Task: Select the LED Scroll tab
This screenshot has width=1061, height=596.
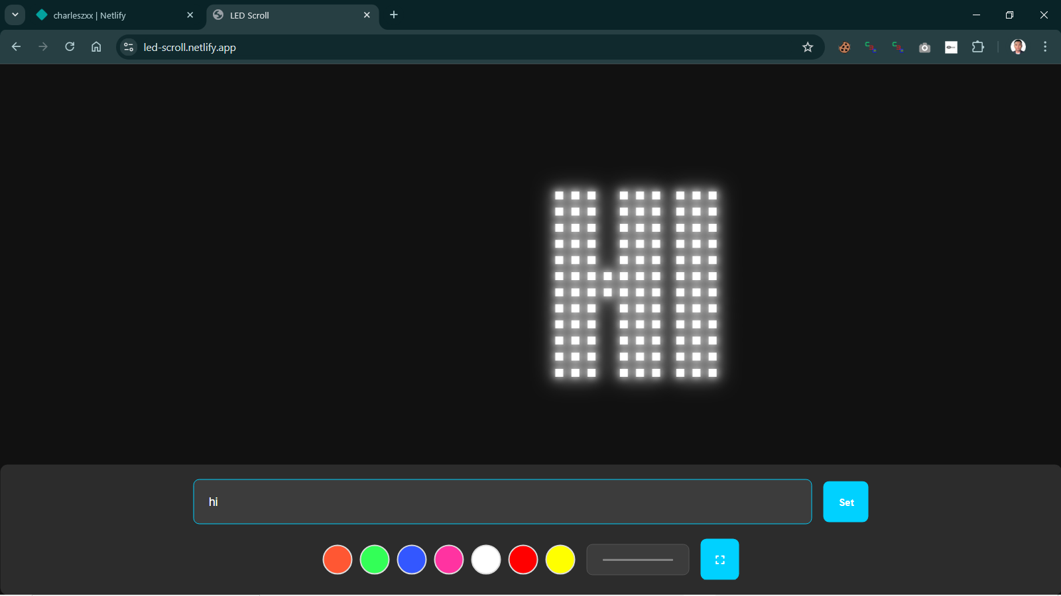Action: point(292,15)
